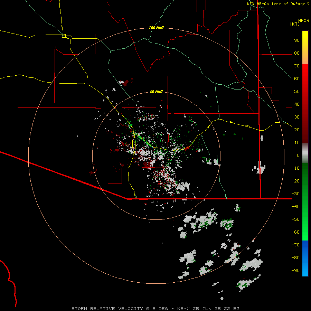Click the 50 NMI range ring label

[156, 92]
